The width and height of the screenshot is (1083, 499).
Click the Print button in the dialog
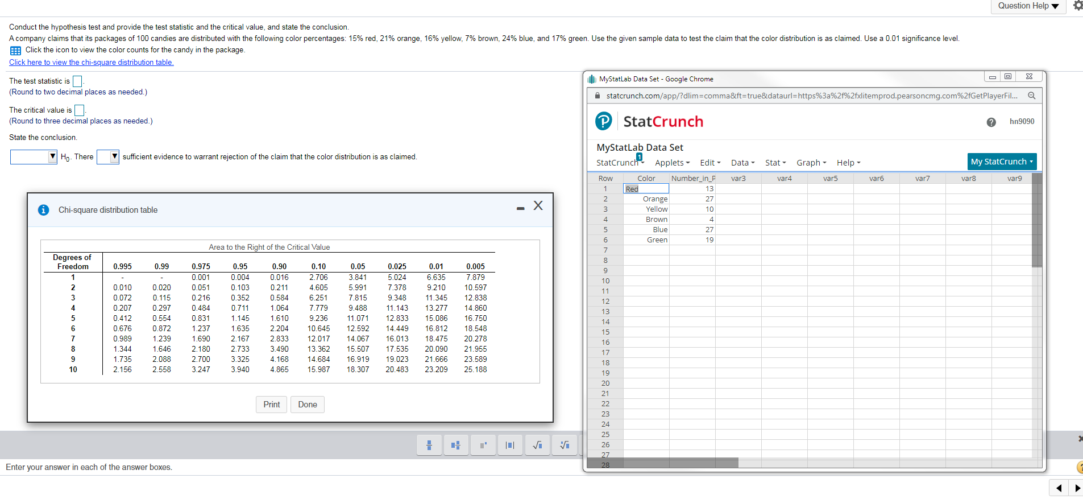pyautogui.click(x=272, y=405)
